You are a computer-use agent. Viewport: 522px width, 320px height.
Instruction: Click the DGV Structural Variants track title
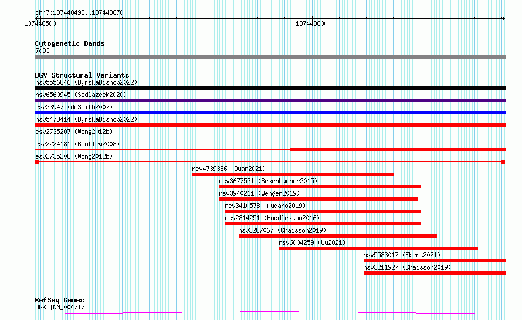(82, 75)
